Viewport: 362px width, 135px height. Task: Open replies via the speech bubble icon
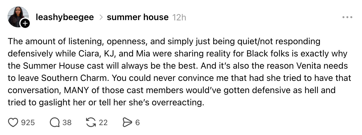(x=55, y=122)
